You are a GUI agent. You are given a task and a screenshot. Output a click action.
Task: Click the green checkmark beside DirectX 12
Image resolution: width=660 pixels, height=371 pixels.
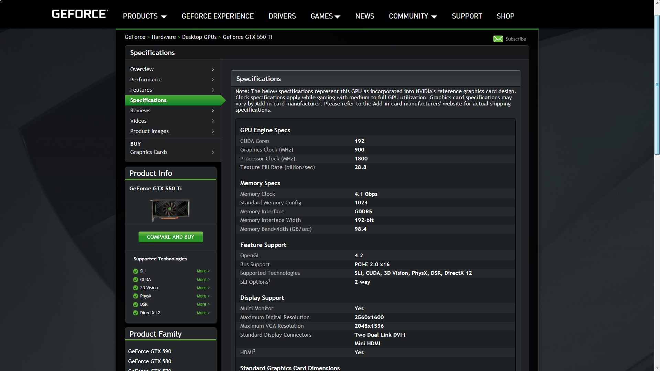(135, 313)
